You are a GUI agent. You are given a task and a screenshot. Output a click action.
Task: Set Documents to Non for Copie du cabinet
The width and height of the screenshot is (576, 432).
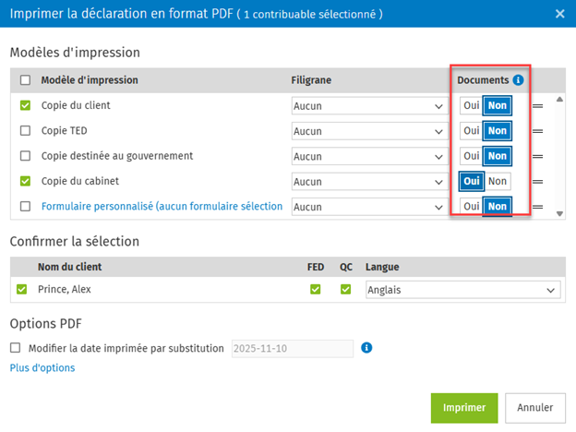pyautogui.click(x=498, y=182)
